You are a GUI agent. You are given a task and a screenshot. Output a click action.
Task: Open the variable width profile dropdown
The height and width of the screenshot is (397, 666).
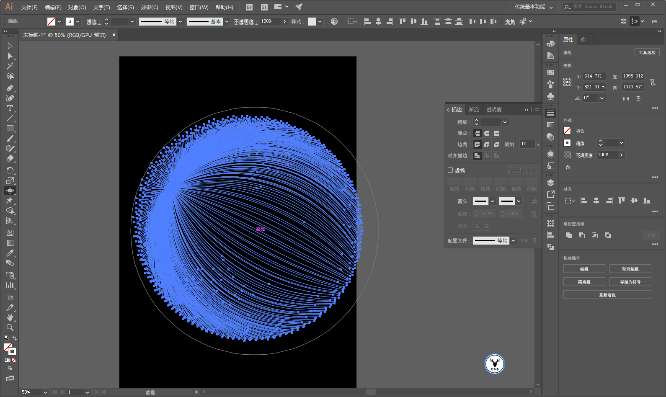click(181, 21)
